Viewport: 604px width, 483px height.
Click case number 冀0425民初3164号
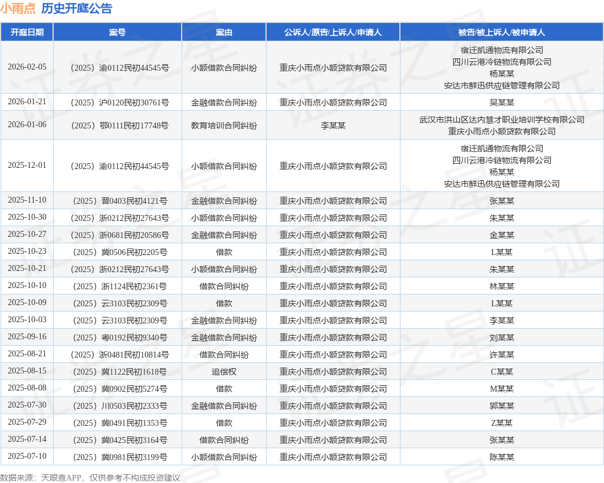click(x=120, y=441)
